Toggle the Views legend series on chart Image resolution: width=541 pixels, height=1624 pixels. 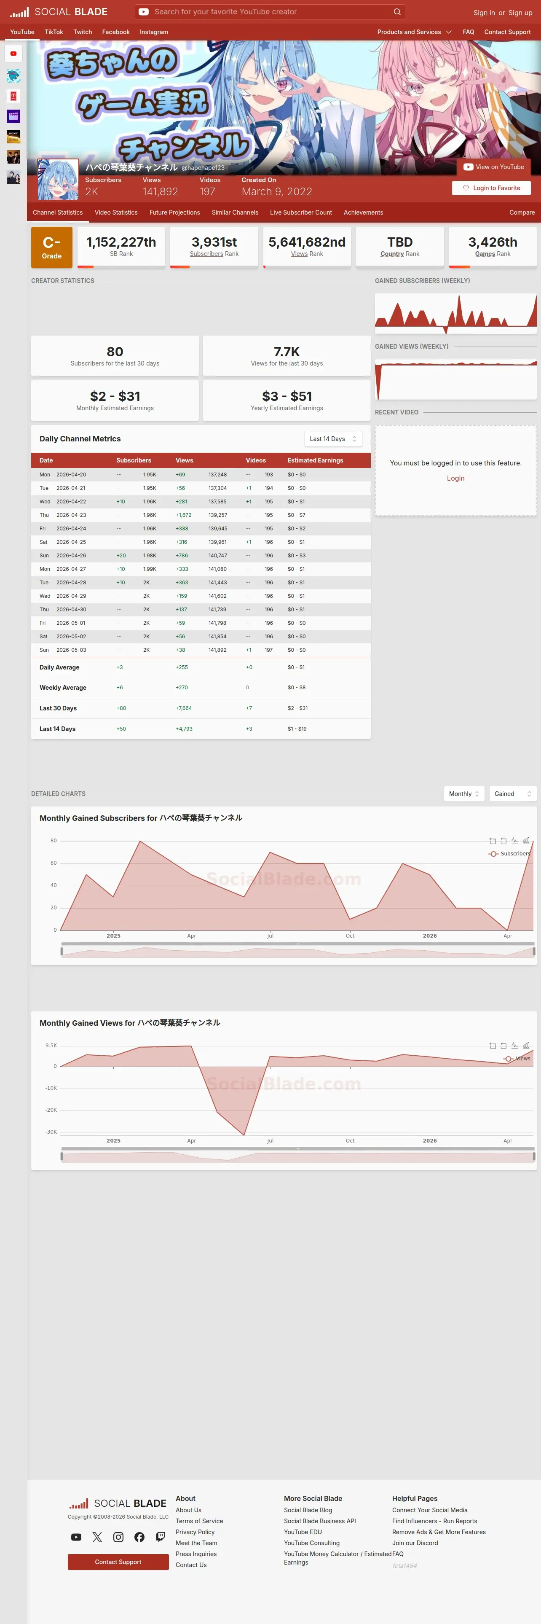click(x=517, y=1059)
